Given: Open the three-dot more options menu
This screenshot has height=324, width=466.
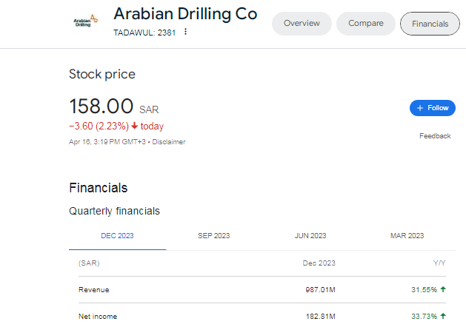Looking at the screenshot, I should [x=185, y=32].
